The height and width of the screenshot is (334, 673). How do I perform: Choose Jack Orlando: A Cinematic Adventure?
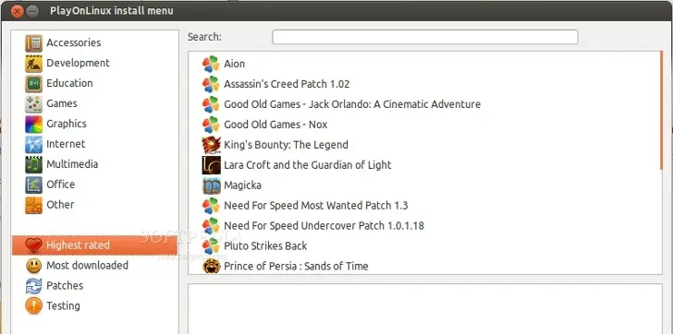tap(352, 104)
